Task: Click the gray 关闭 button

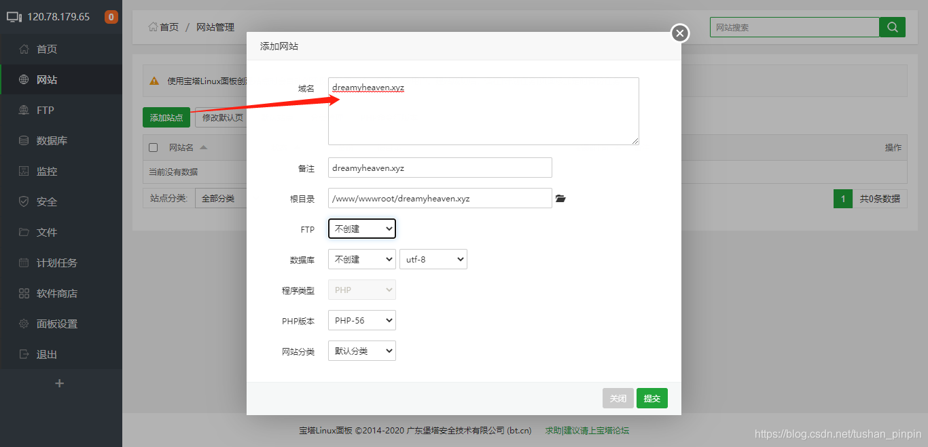Action: pyautogui.click(x=618, y=398)
